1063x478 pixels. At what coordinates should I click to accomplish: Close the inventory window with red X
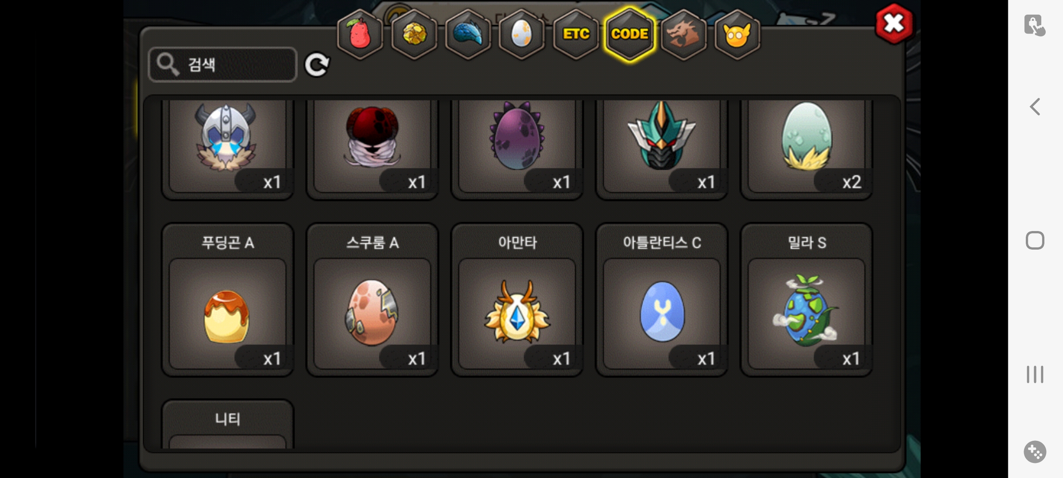894,23
